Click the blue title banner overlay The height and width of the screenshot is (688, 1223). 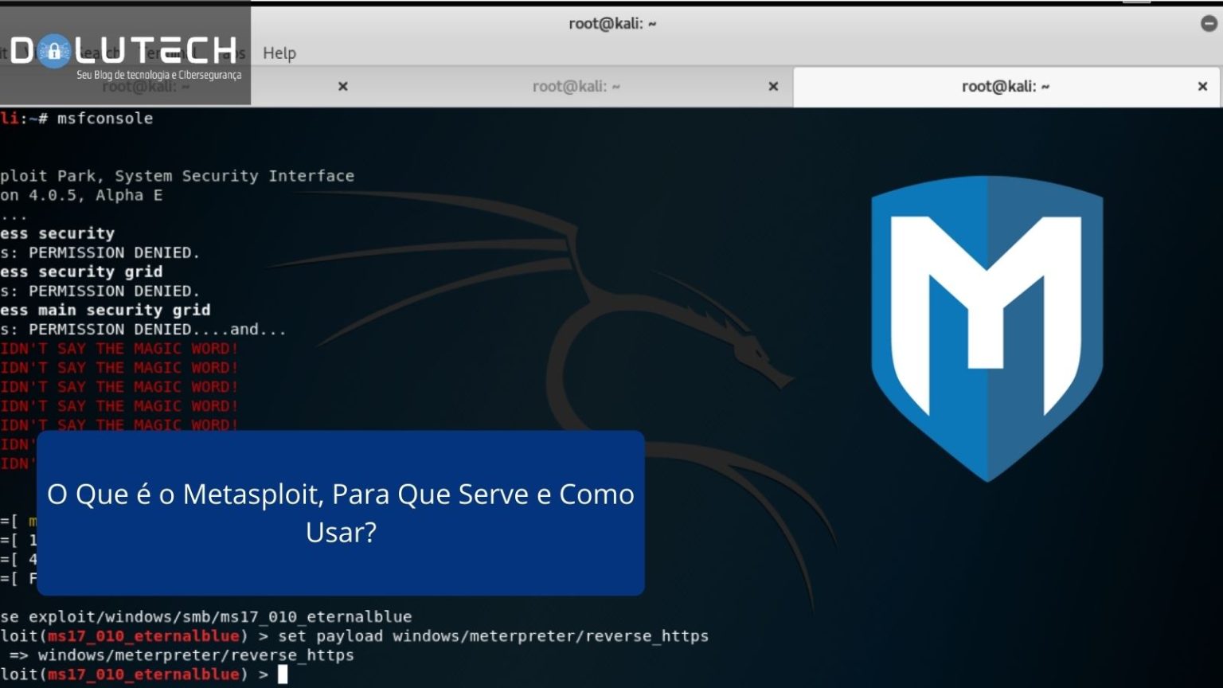tap(341, 513)
